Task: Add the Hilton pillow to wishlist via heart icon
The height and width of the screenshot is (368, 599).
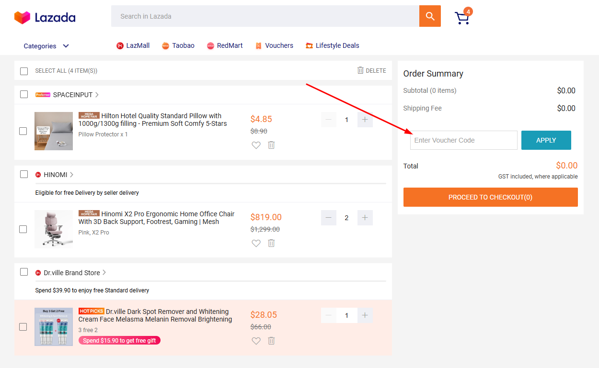Action: pos(256,145)
